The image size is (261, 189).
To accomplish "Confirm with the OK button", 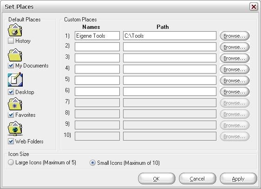I will coord(157,179).
